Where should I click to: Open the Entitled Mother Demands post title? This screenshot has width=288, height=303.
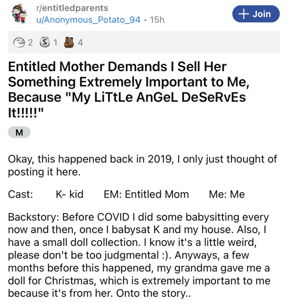click(x=129, y=89)
